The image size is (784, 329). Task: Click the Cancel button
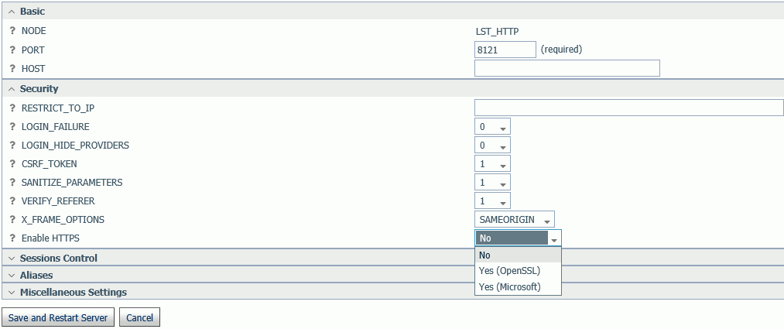[x=139, y=317]
